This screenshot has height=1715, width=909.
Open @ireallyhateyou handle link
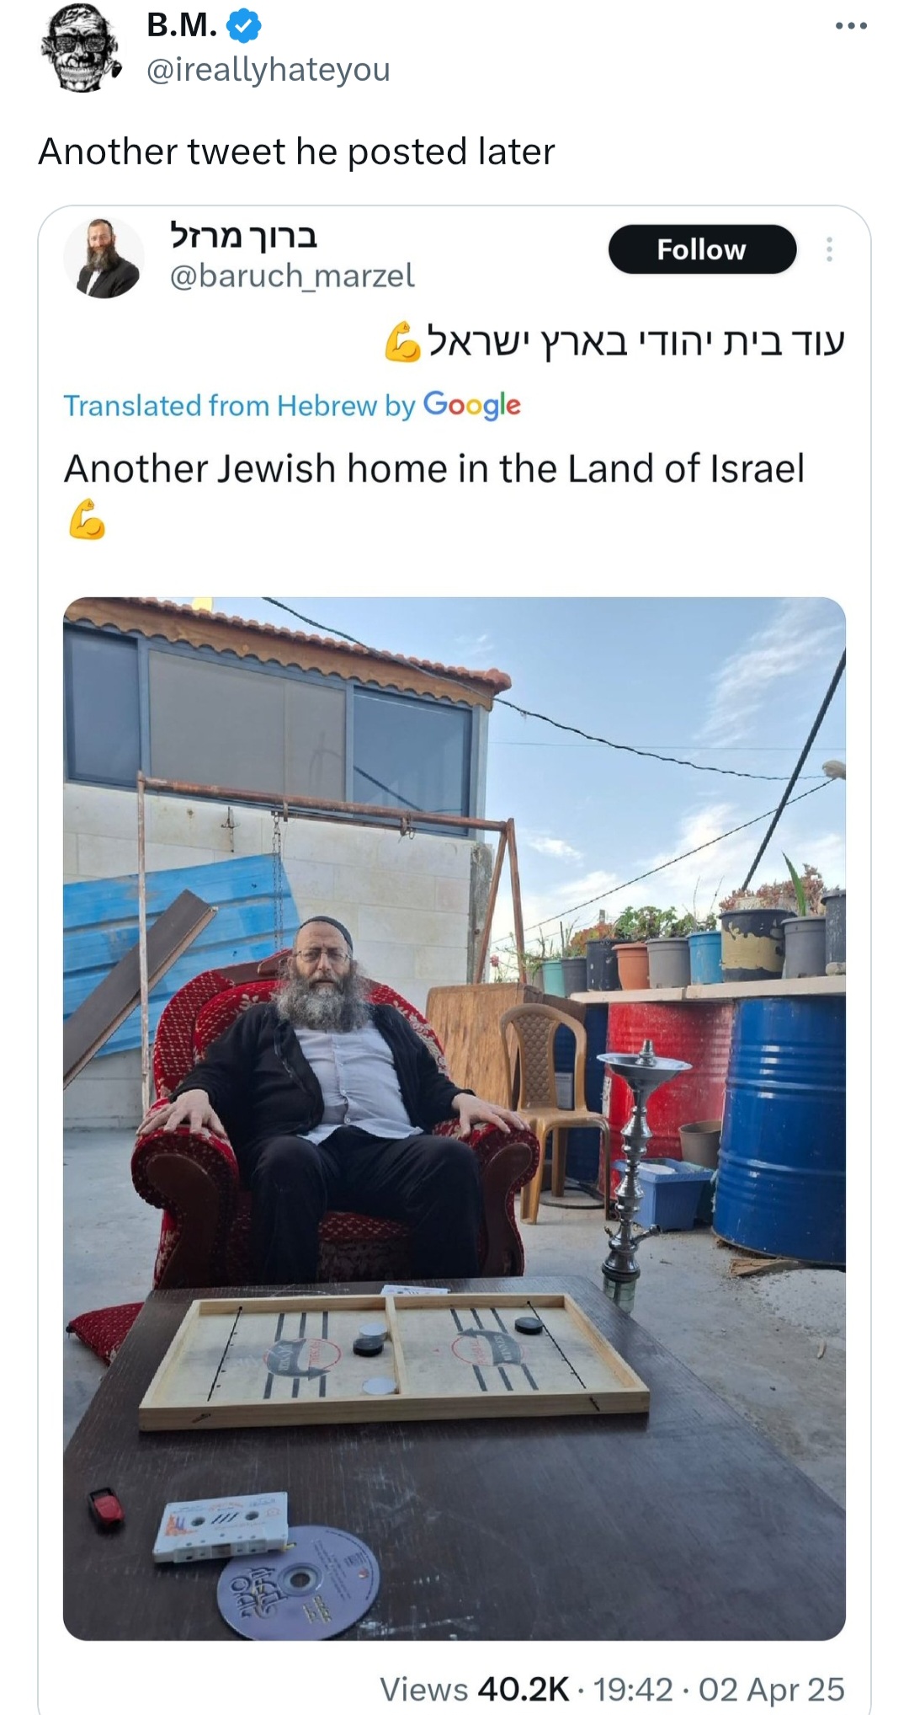(268, 69)
